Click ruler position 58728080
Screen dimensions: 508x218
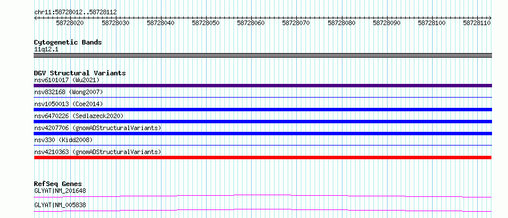(x=341, y=23)
